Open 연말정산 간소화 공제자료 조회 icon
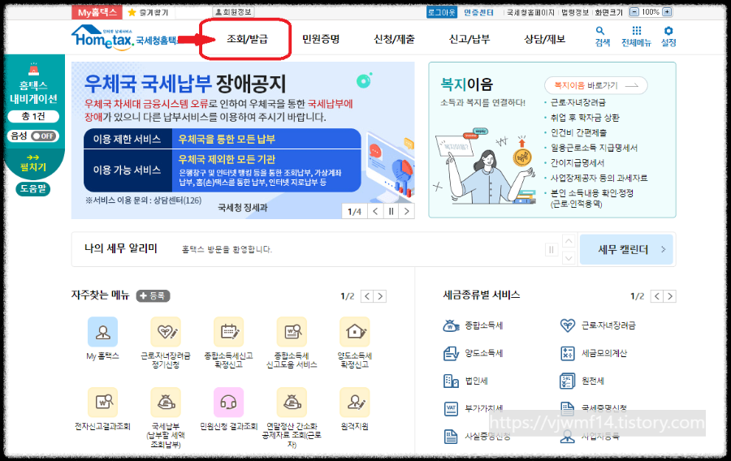 292,402
